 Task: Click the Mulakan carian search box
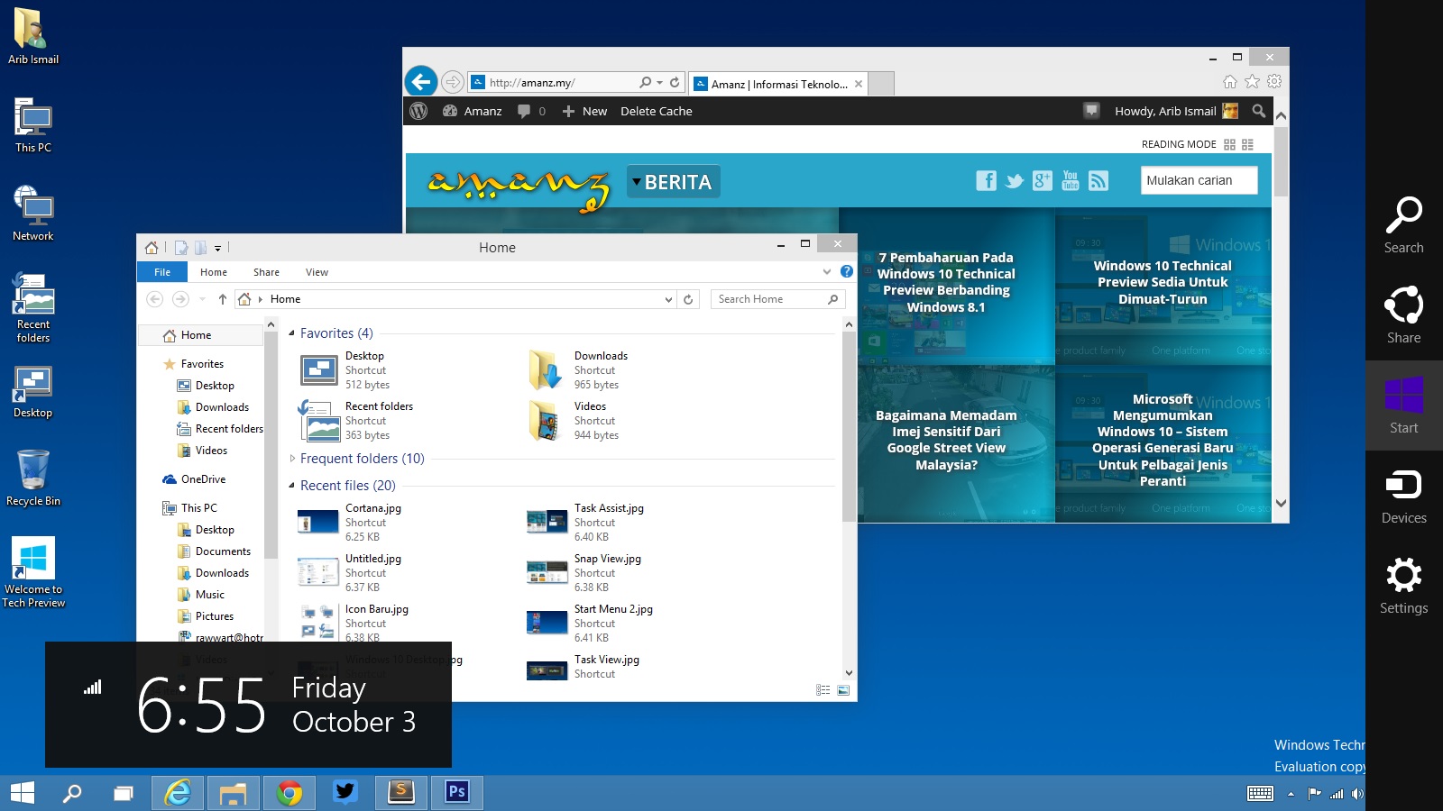pyautogui.click(x=1199, y=180)
